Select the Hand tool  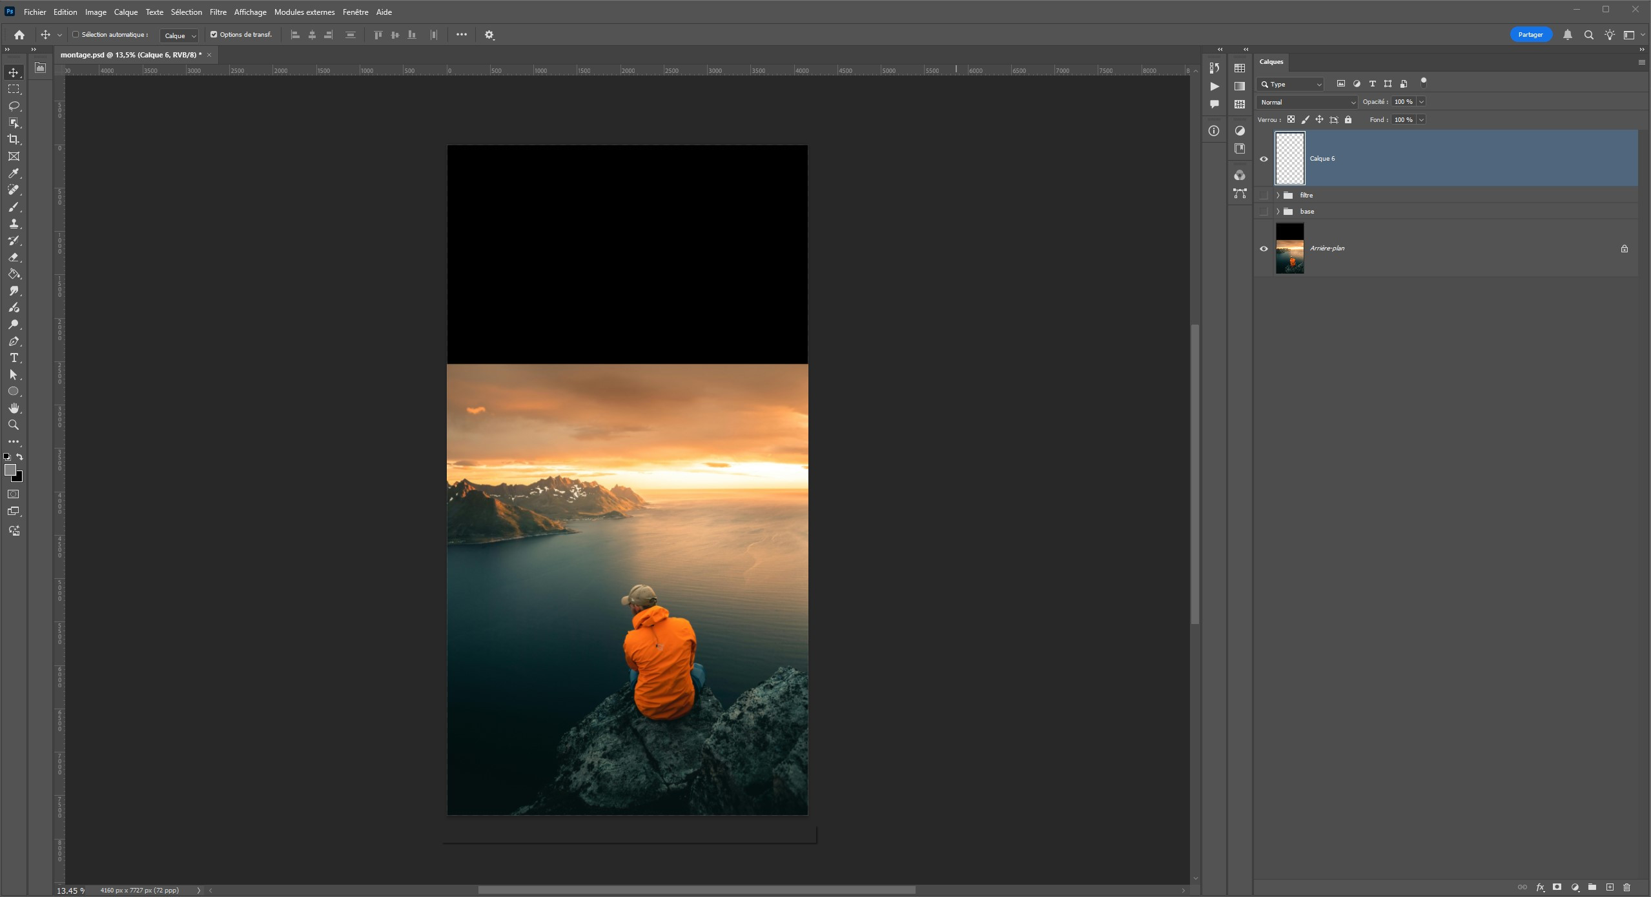[x=14, y=408]
